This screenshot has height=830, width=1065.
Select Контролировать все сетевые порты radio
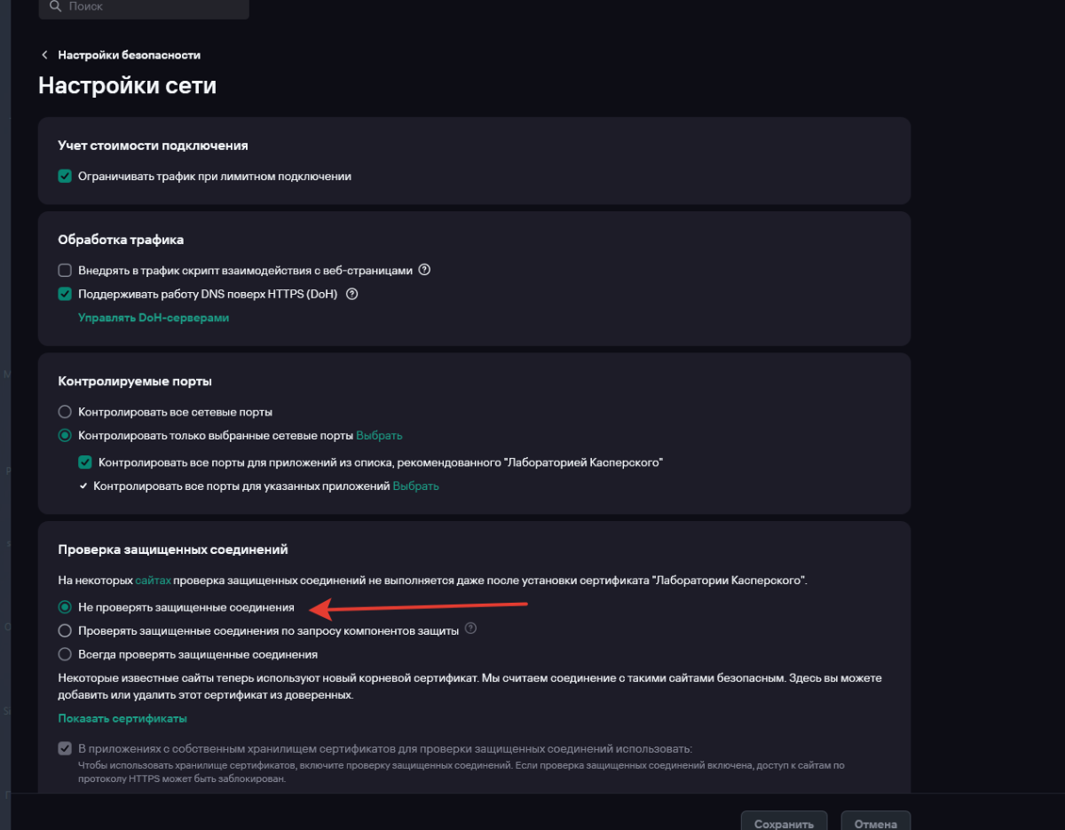65,412
